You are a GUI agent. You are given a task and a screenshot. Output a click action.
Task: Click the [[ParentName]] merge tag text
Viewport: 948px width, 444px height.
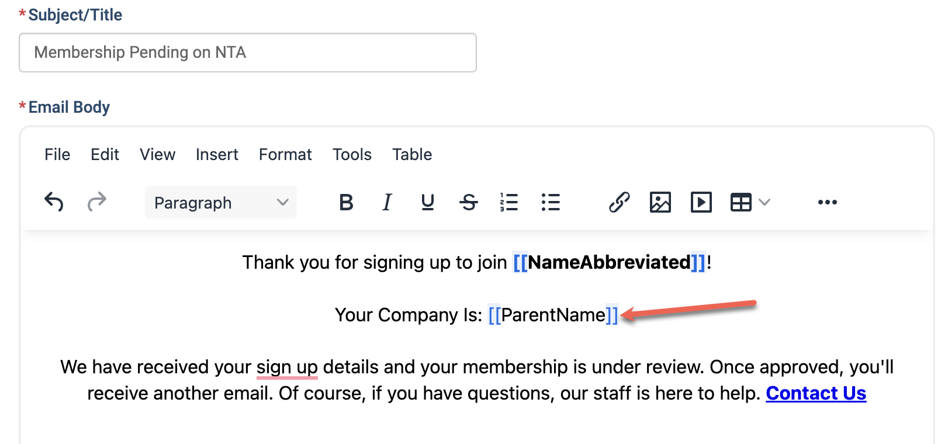point(553,315)
